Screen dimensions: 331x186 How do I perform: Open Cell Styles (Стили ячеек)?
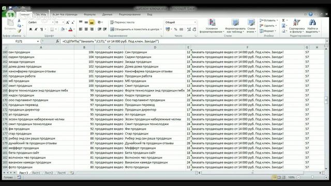(x=251, y=26)
